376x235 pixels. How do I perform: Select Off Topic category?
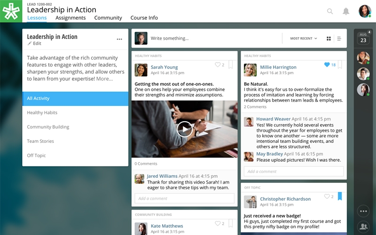tap(75, 156)
